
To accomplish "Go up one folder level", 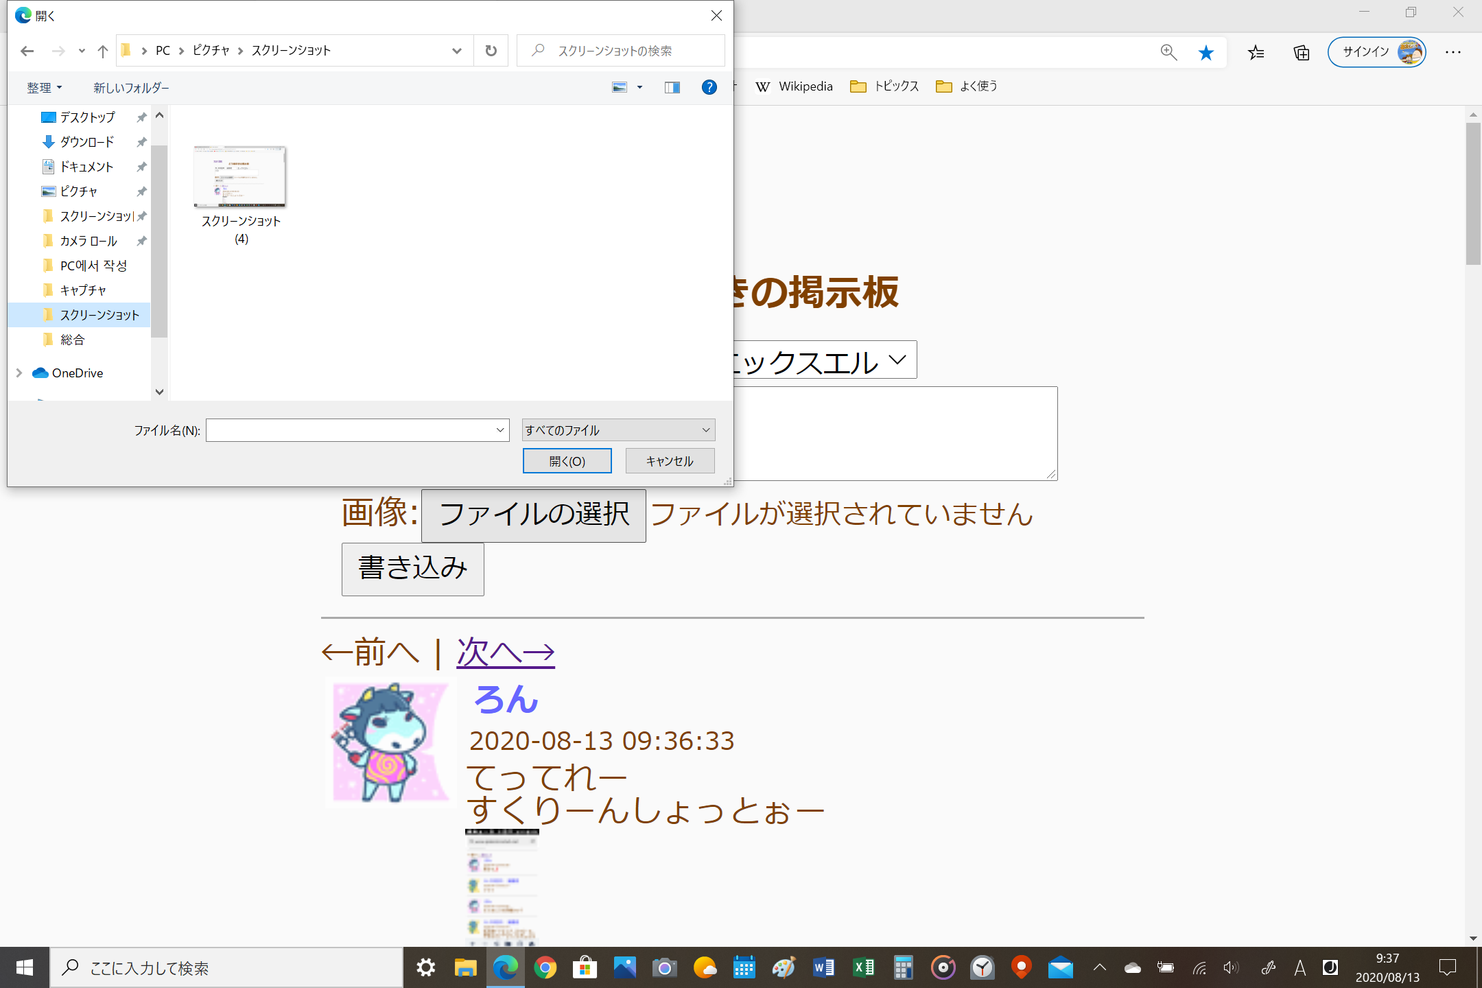I will click(x=103, y=51).
